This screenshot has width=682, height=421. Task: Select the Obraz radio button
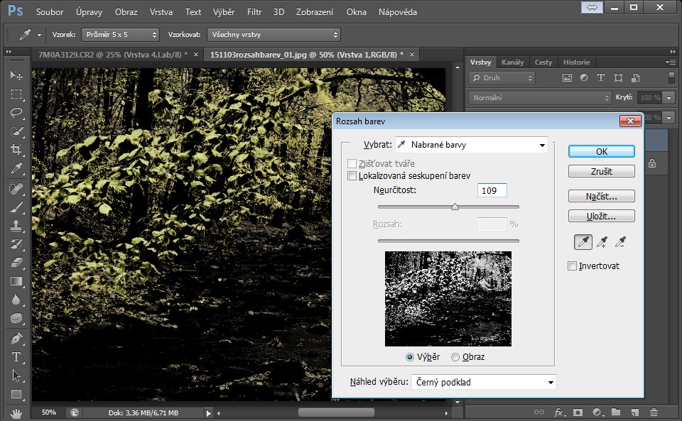point(455,357)
